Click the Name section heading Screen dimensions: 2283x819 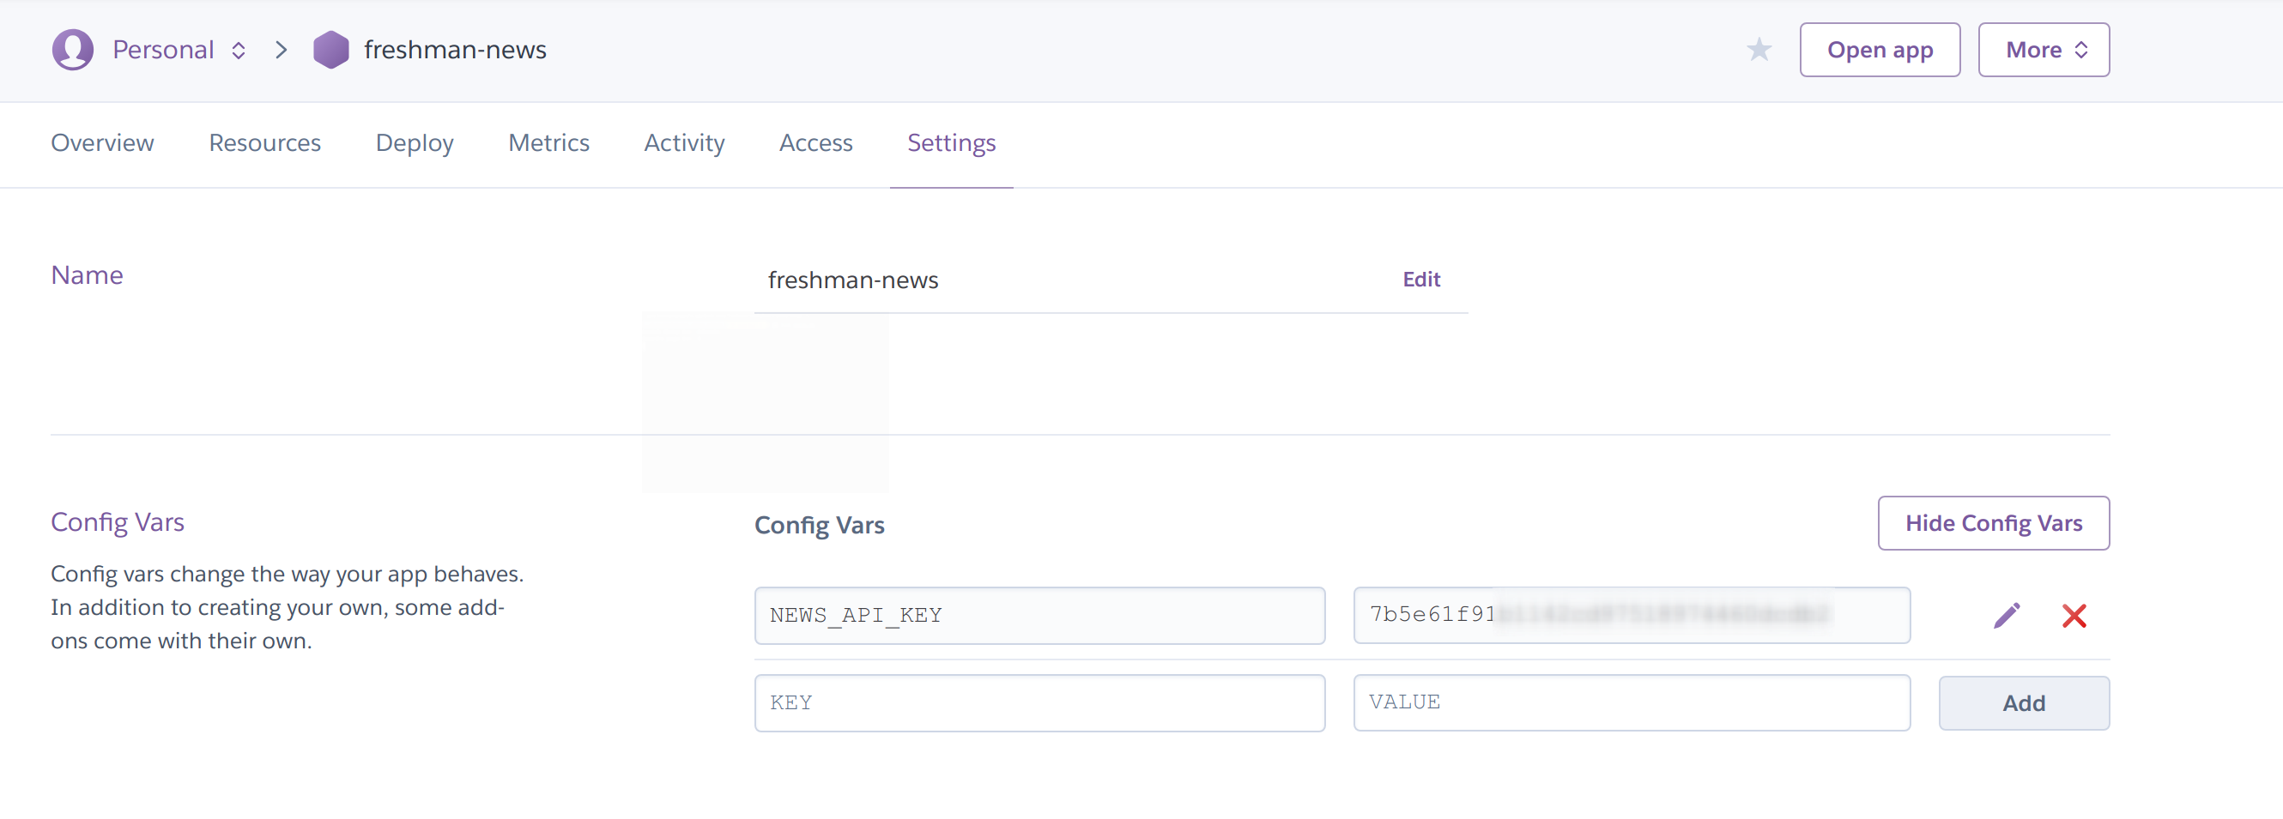pyautogui.click(x=87, y=275)
